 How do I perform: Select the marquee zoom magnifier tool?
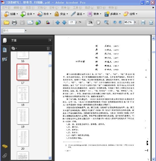tap(106, 22)
